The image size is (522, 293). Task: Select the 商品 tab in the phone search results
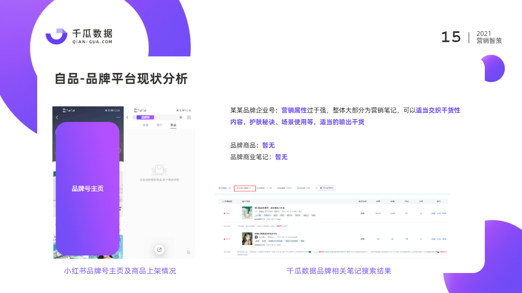click(x=173, y=125)
